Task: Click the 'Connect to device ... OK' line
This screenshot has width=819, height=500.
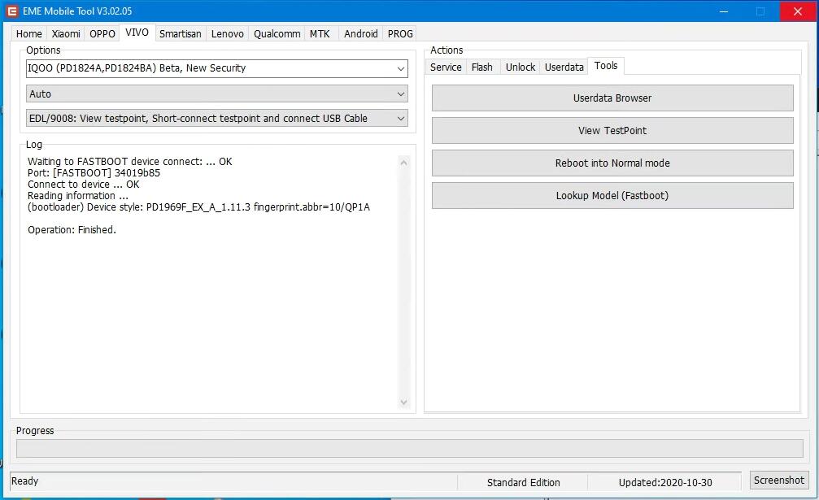Action: click(84, 185)
